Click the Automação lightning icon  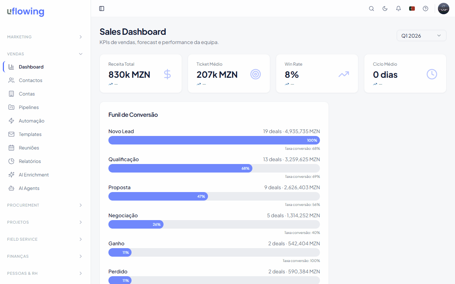11,121
